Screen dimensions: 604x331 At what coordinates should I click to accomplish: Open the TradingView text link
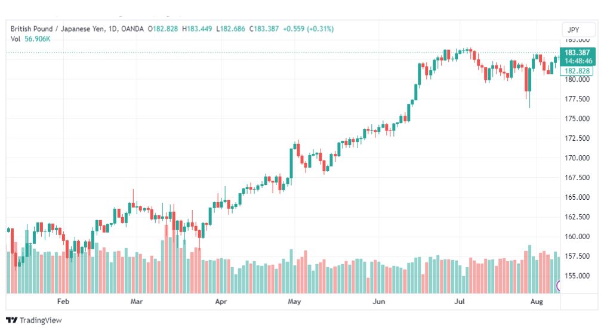click(41, 320)
